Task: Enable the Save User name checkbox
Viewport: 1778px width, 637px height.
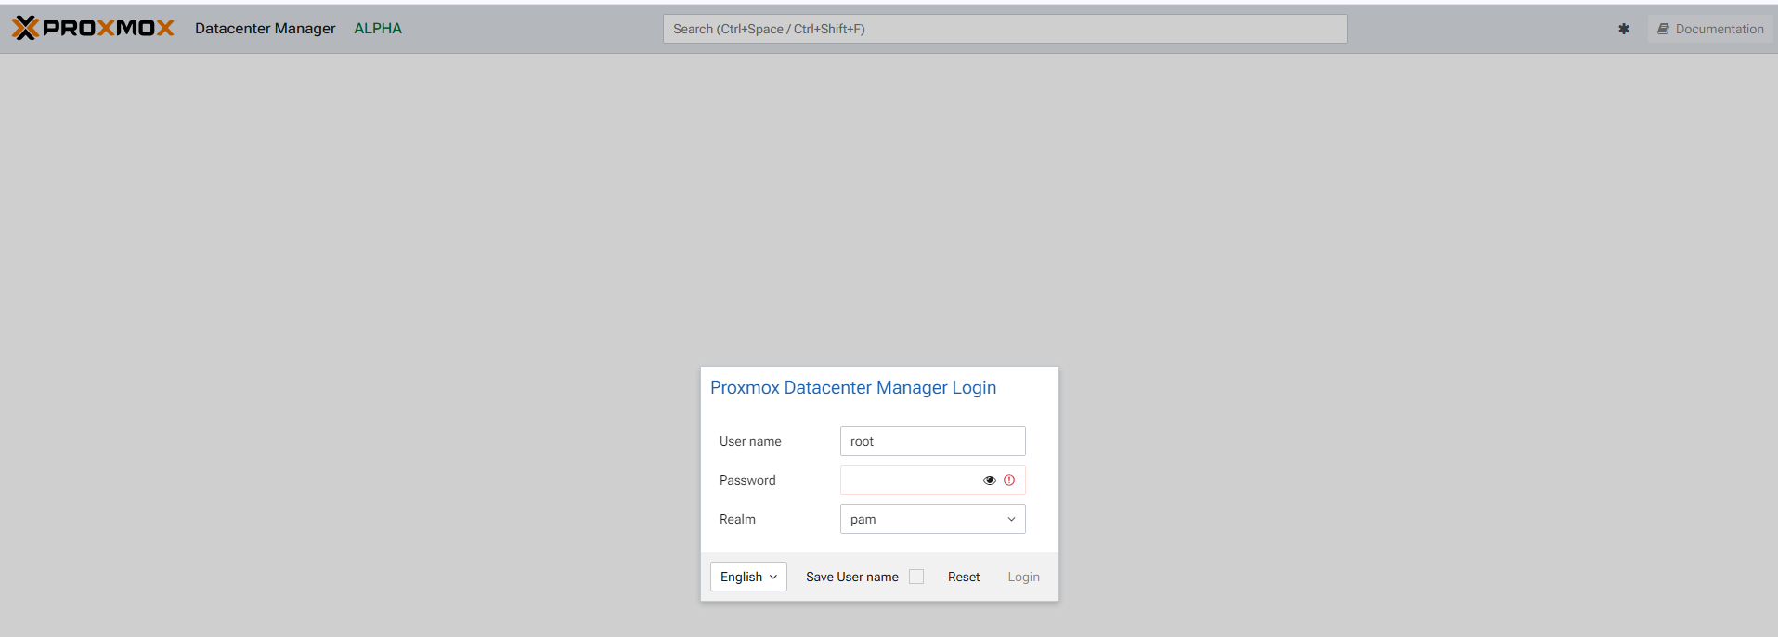Action: coord(916,577)
